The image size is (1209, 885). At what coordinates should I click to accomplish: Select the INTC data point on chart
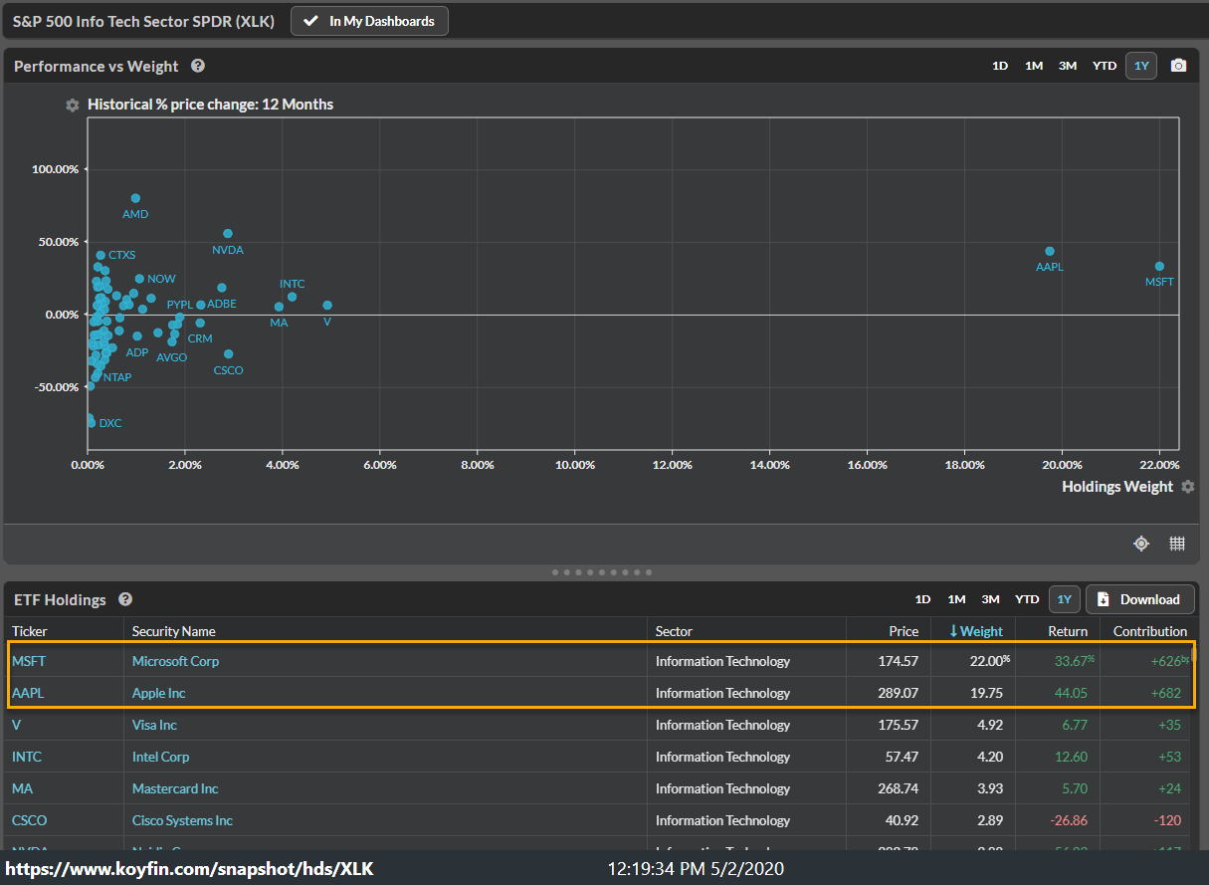[x=292, y=297]
